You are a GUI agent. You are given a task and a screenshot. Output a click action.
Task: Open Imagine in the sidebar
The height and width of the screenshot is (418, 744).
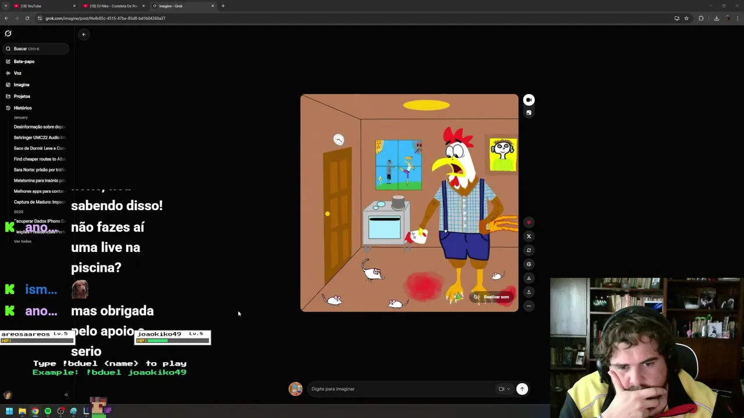(x=22, y=85)
